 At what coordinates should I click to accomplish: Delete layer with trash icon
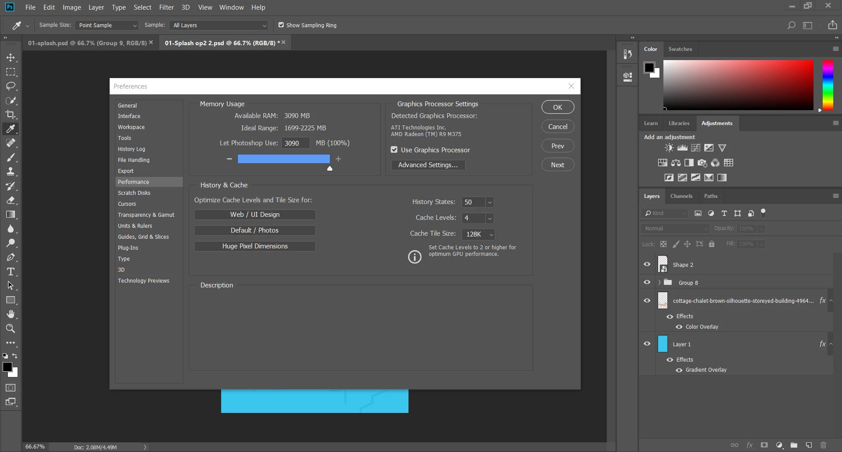point(823,445)
